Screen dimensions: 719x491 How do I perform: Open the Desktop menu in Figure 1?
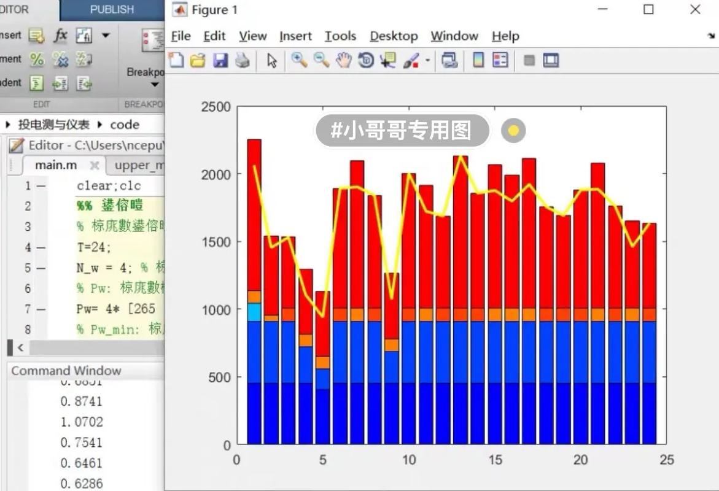click(394, 36)
